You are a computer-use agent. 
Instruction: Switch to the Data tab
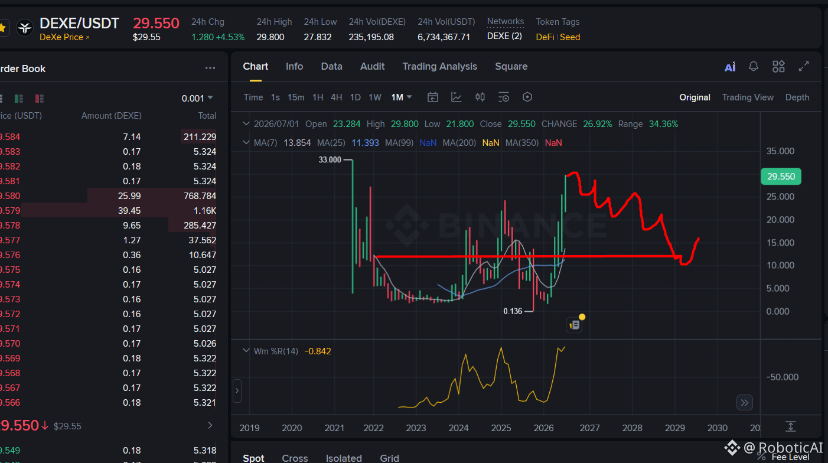click(x=331, y=67)
